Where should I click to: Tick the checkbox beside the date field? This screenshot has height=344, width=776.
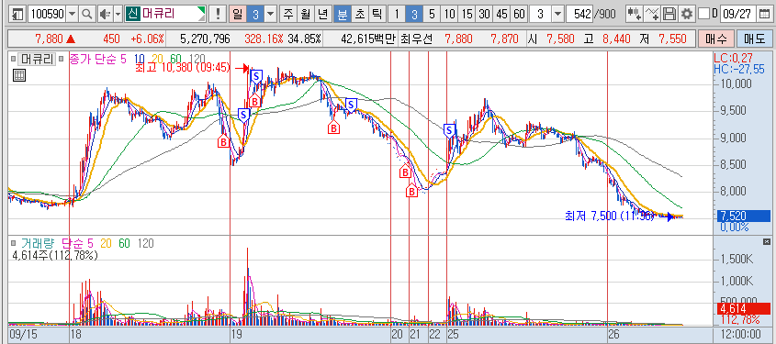[704, 15]
